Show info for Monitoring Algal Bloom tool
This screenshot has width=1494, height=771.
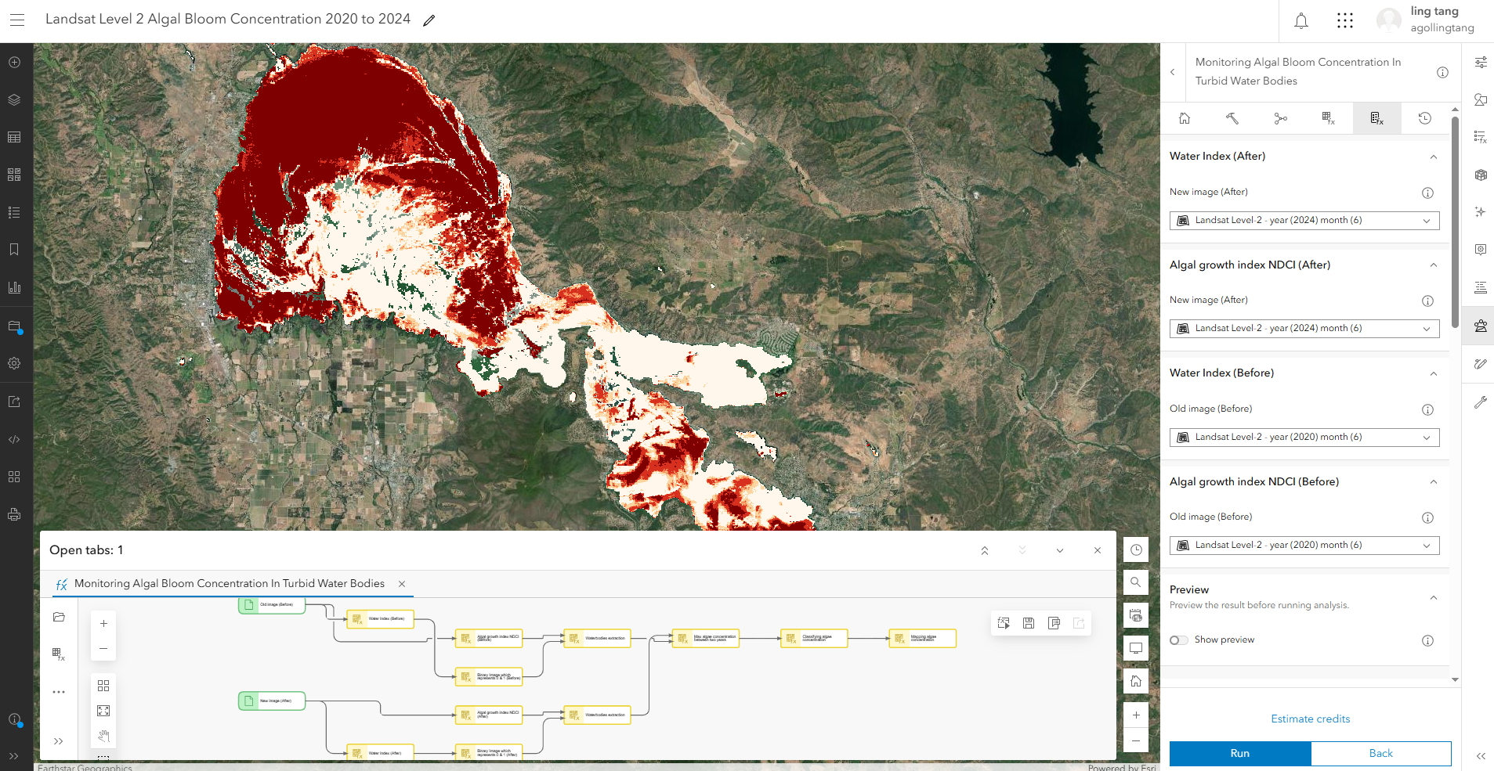[1442, 72]
